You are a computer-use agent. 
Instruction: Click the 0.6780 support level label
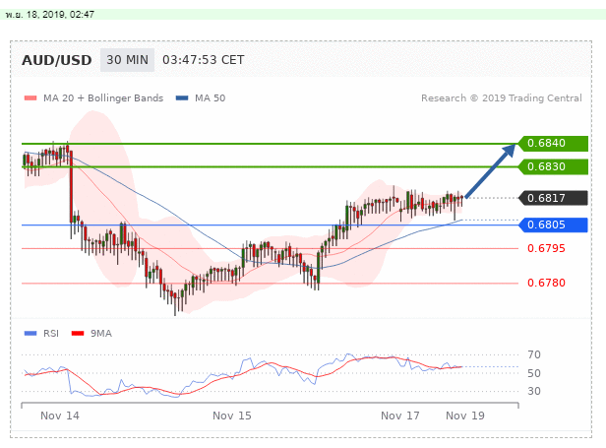[x=546, y=283]
